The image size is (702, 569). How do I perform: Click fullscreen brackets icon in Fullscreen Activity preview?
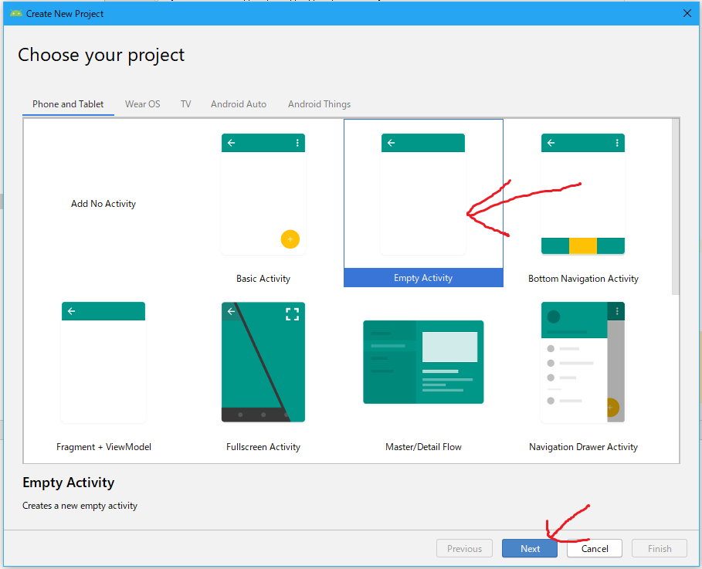click(293, 314)
